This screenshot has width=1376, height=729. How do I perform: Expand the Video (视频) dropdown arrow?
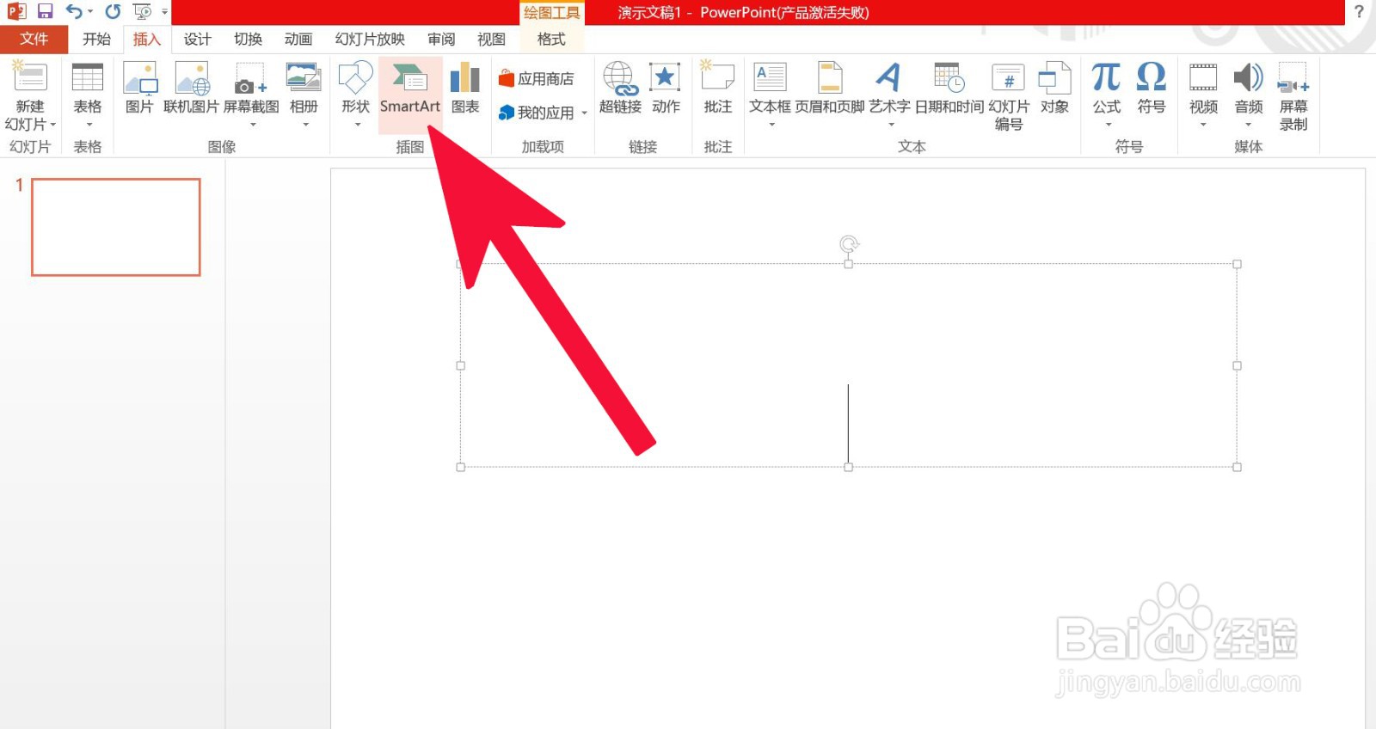(1203, 125)
